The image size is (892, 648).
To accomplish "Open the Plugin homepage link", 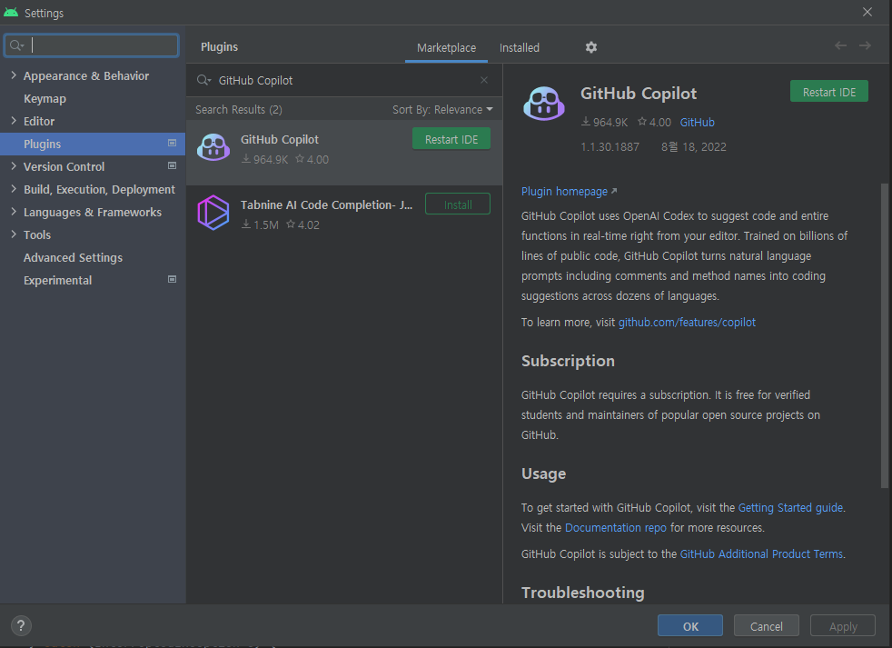I will tap(569, 192).
